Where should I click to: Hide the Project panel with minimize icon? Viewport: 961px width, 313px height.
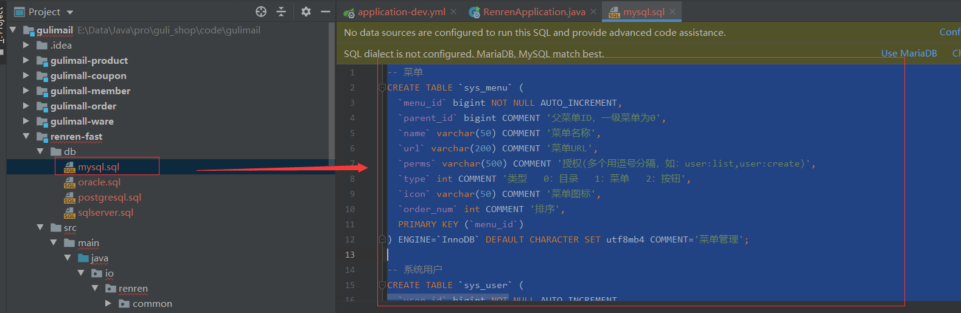(326, 12)
